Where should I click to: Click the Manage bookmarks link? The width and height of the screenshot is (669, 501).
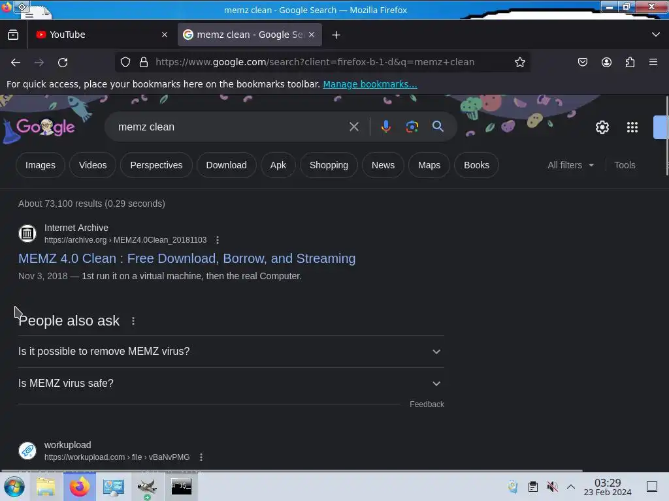pos(370,84)
